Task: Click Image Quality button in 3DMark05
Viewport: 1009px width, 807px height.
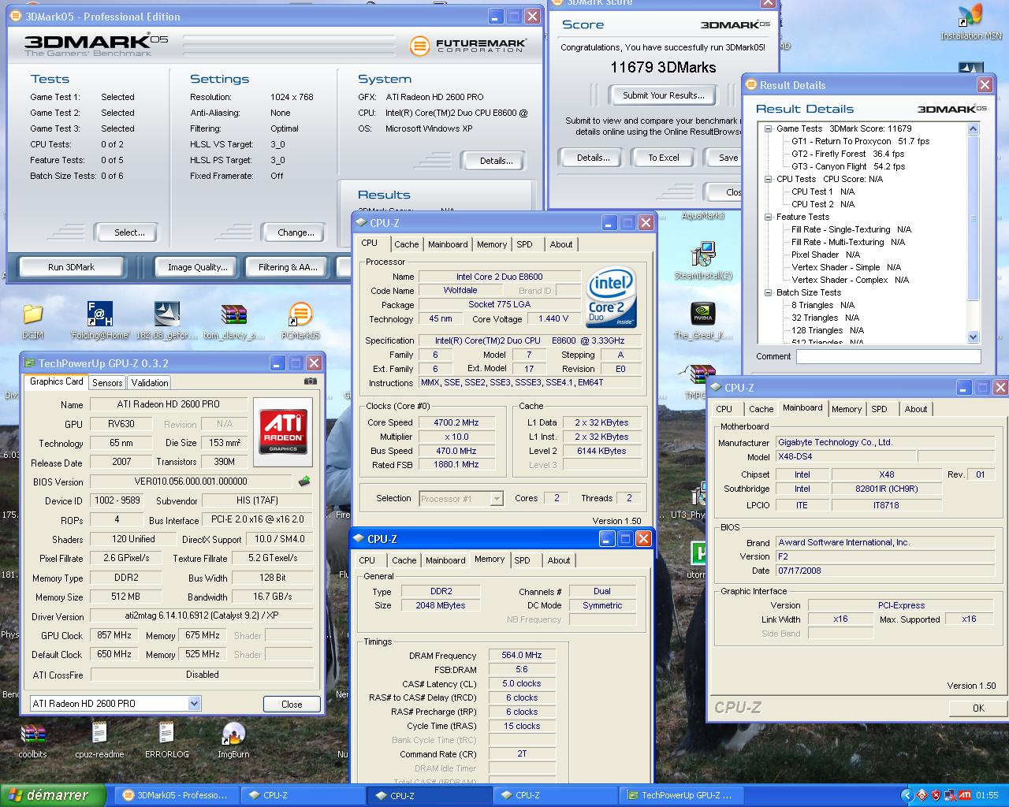Action: coord(197,267)
